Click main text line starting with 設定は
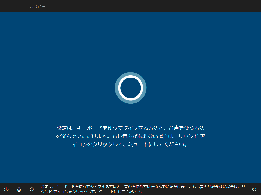This screenshot has height=195, width=261. (130, 128)
